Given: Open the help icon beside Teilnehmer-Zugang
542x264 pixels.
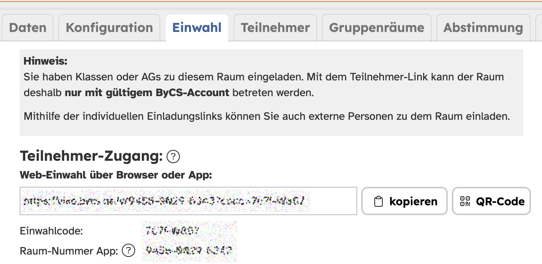Looking at the screenshot, I should click(173, 157).
